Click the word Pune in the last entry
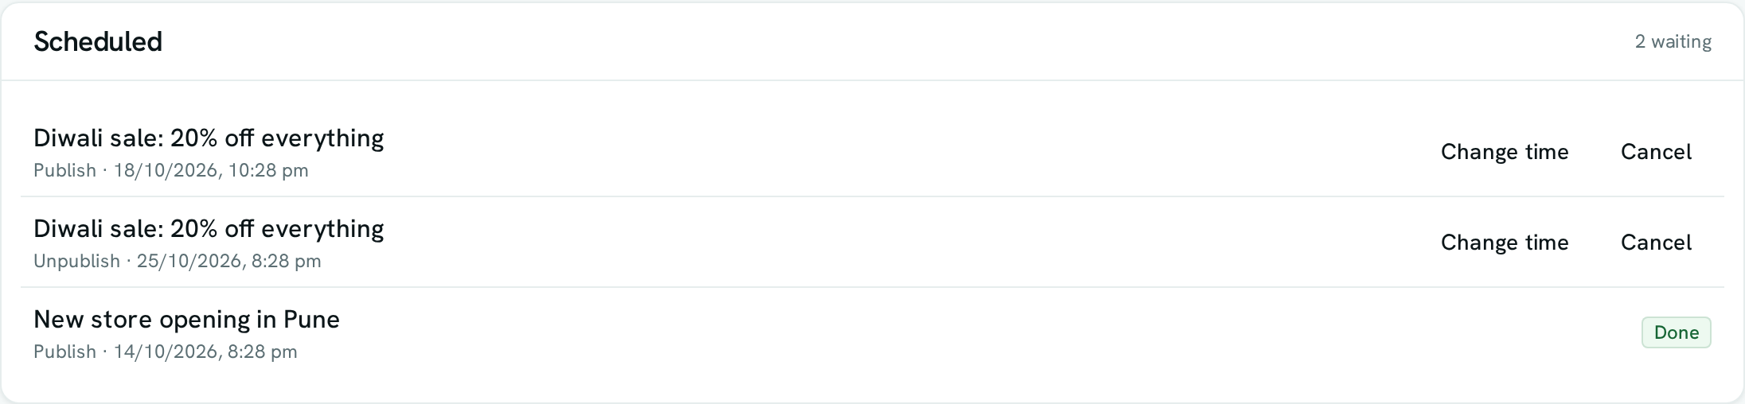The width and height of the screenshot is (1745, 404). [311, 320]
